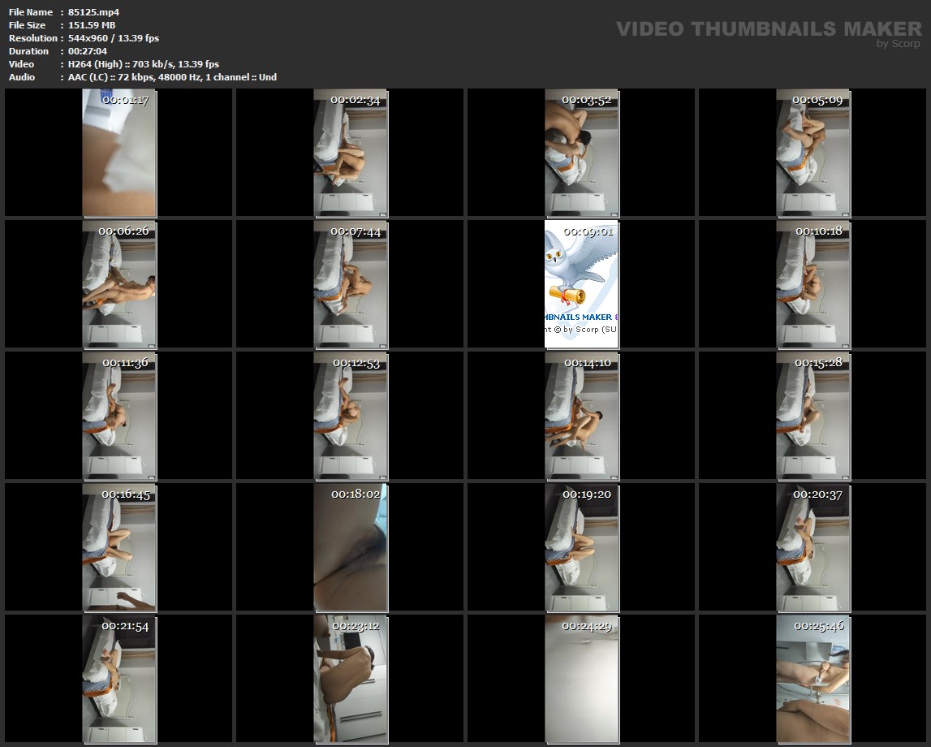Image resolution: width=931 pixels, height=747 pixels.
Task: Click the 00:03:52 timestamp label
Action: (587, 100)
